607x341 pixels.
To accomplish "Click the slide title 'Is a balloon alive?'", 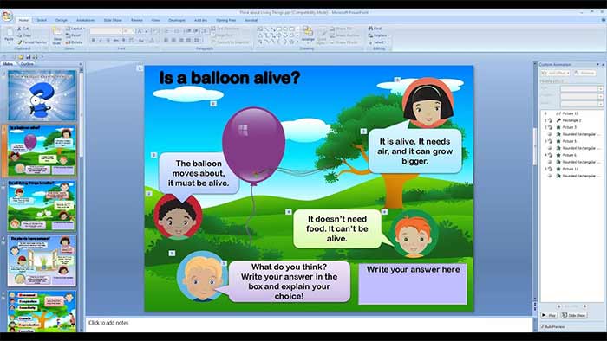I will tap(230, 78).
